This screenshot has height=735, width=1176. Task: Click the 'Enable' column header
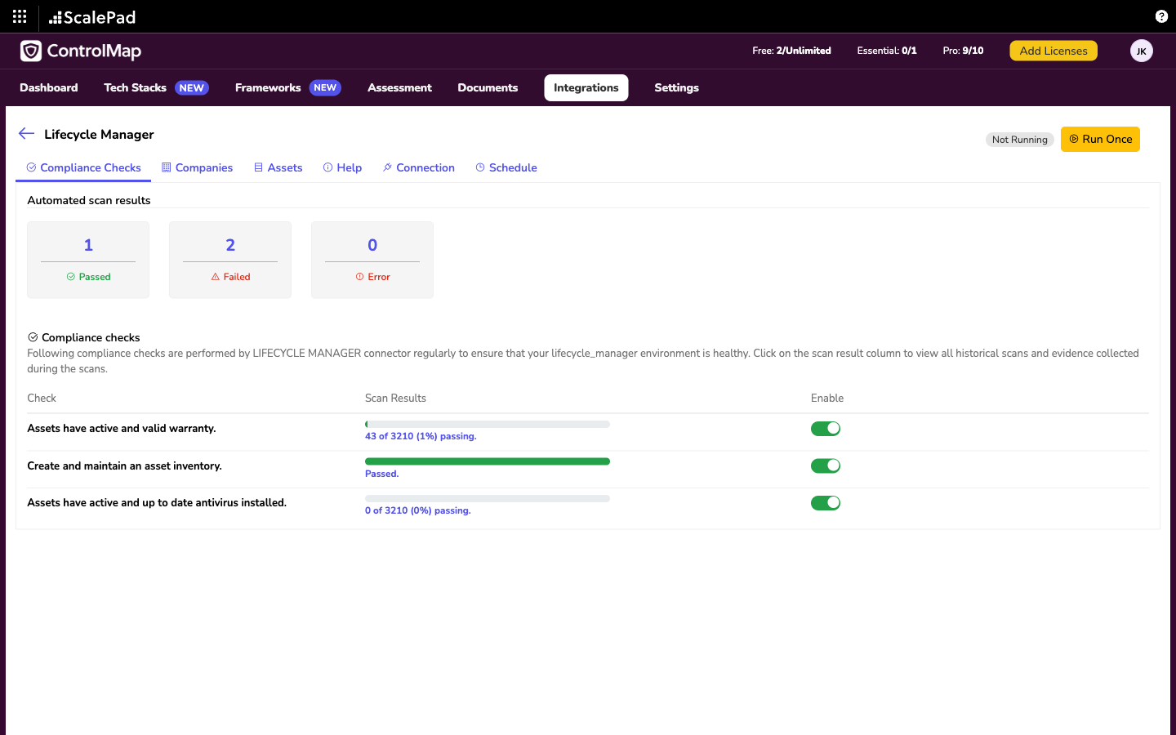pos(827,398)
